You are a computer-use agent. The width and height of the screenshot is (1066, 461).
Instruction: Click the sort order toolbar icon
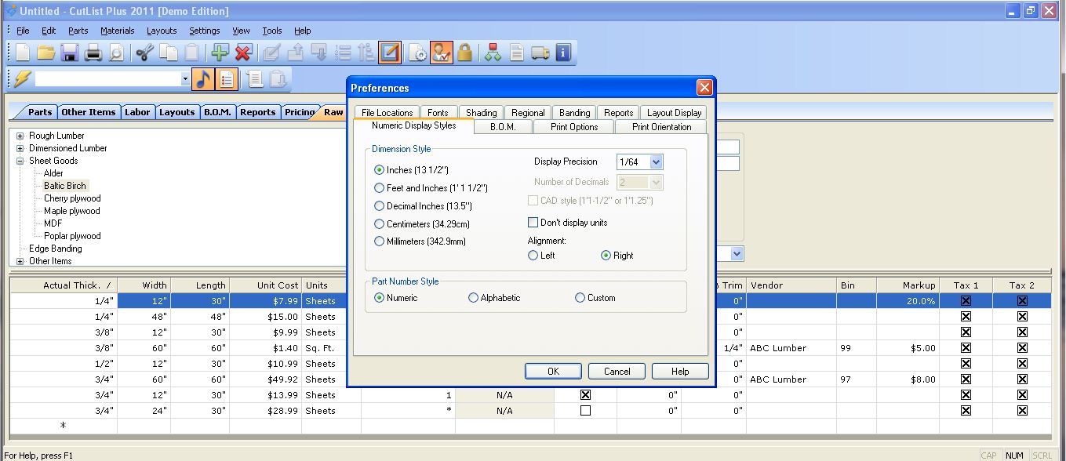[x=366, y=53]
